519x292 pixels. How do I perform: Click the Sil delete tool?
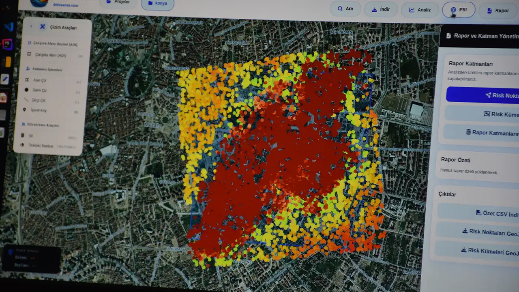31,136
